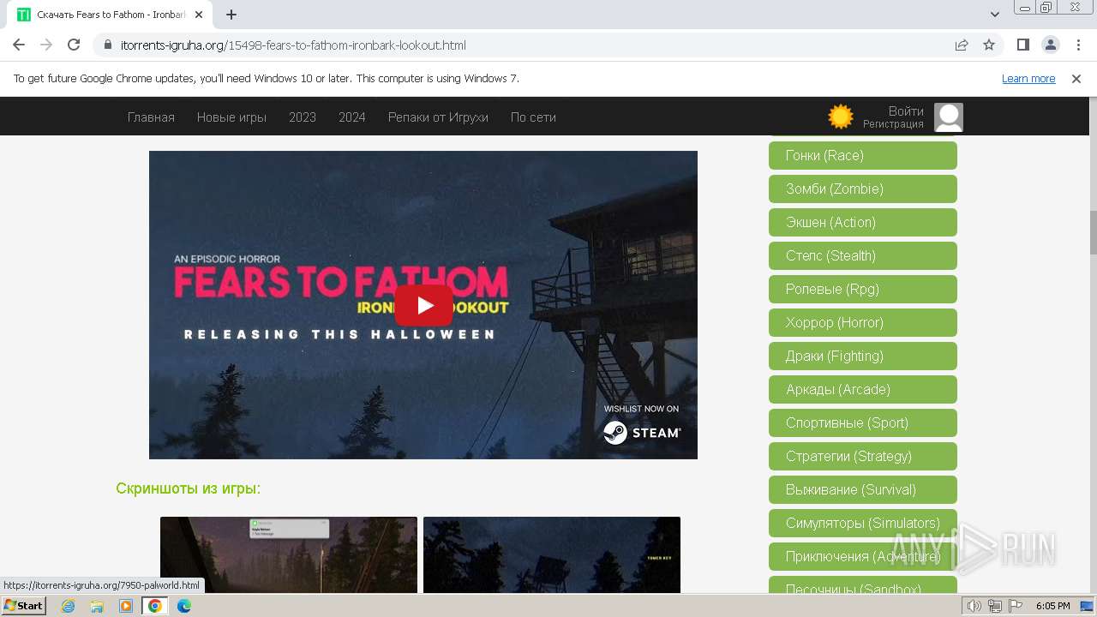Click the page vertical scrollbar thumb
This screenshot has width=1097, height=617.
(x=1093, y=231)
